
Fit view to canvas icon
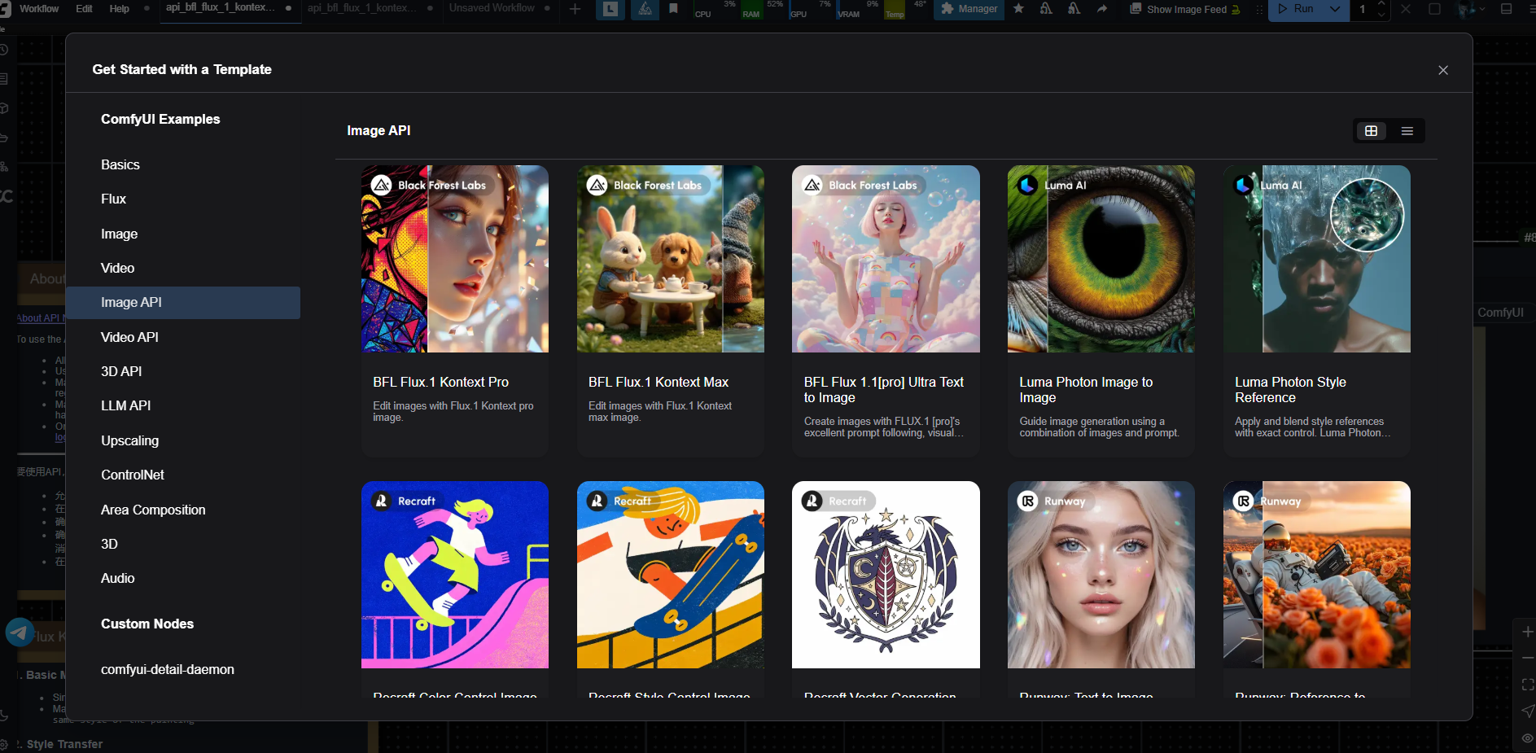click(x=1527, y=685)
